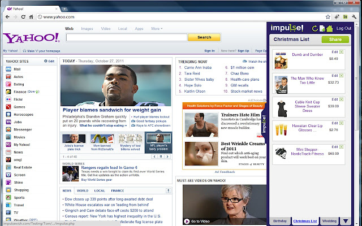
Task: Switch to the WORLD news tab
Action: pyautogui.click(x=83, y=191)
